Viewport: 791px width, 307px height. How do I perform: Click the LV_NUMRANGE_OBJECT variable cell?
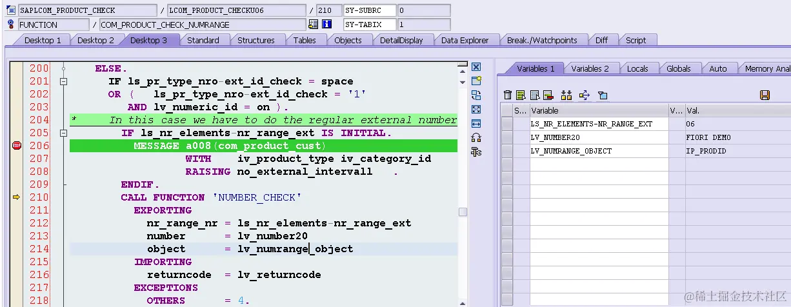click(x=599, y=151)
